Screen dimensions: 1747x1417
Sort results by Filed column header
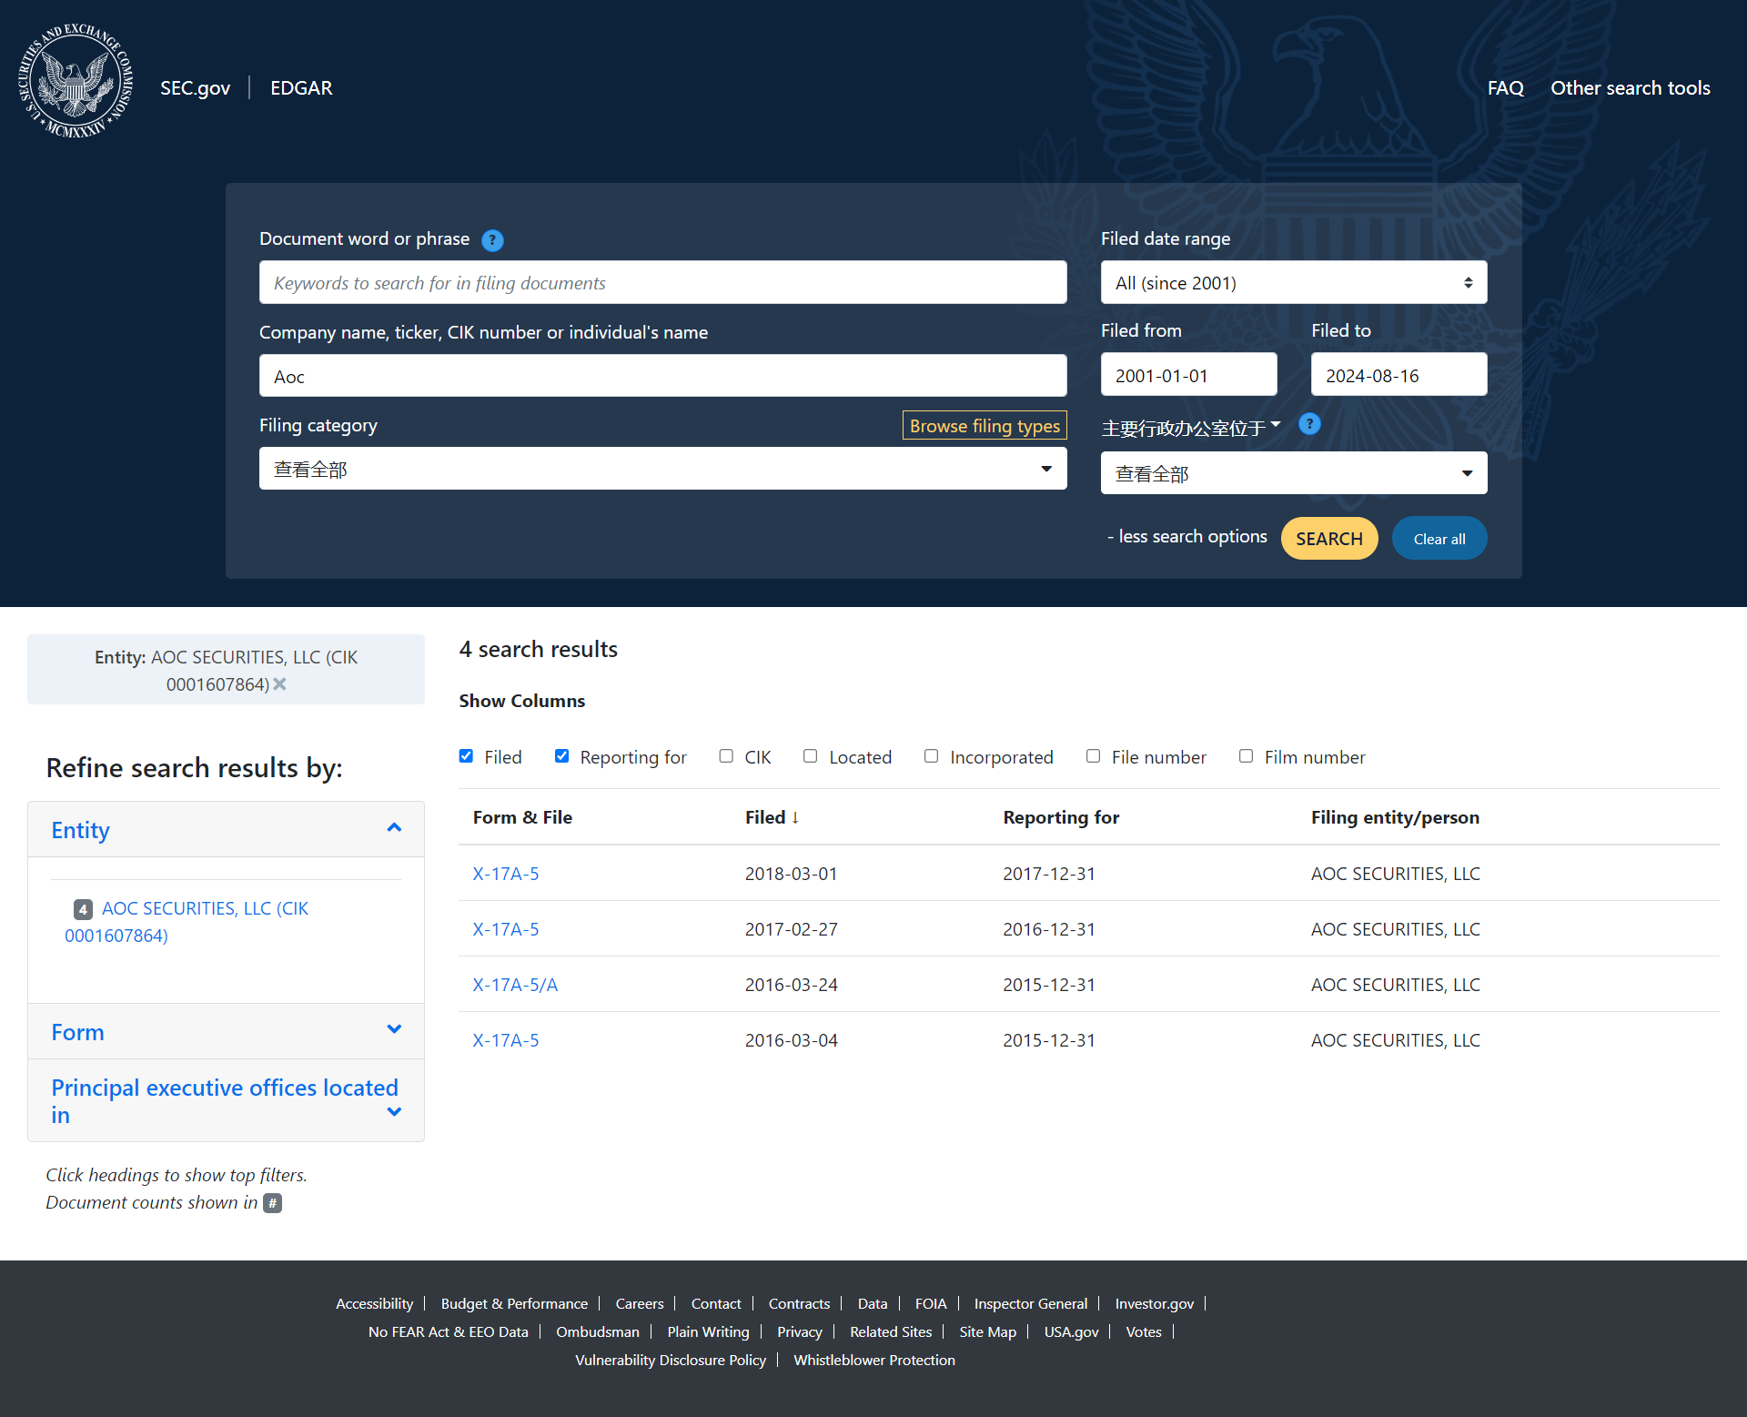point(772,817)
